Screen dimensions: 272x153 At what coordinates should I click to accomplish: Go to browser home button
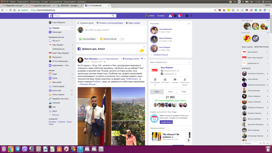point(14,10)
